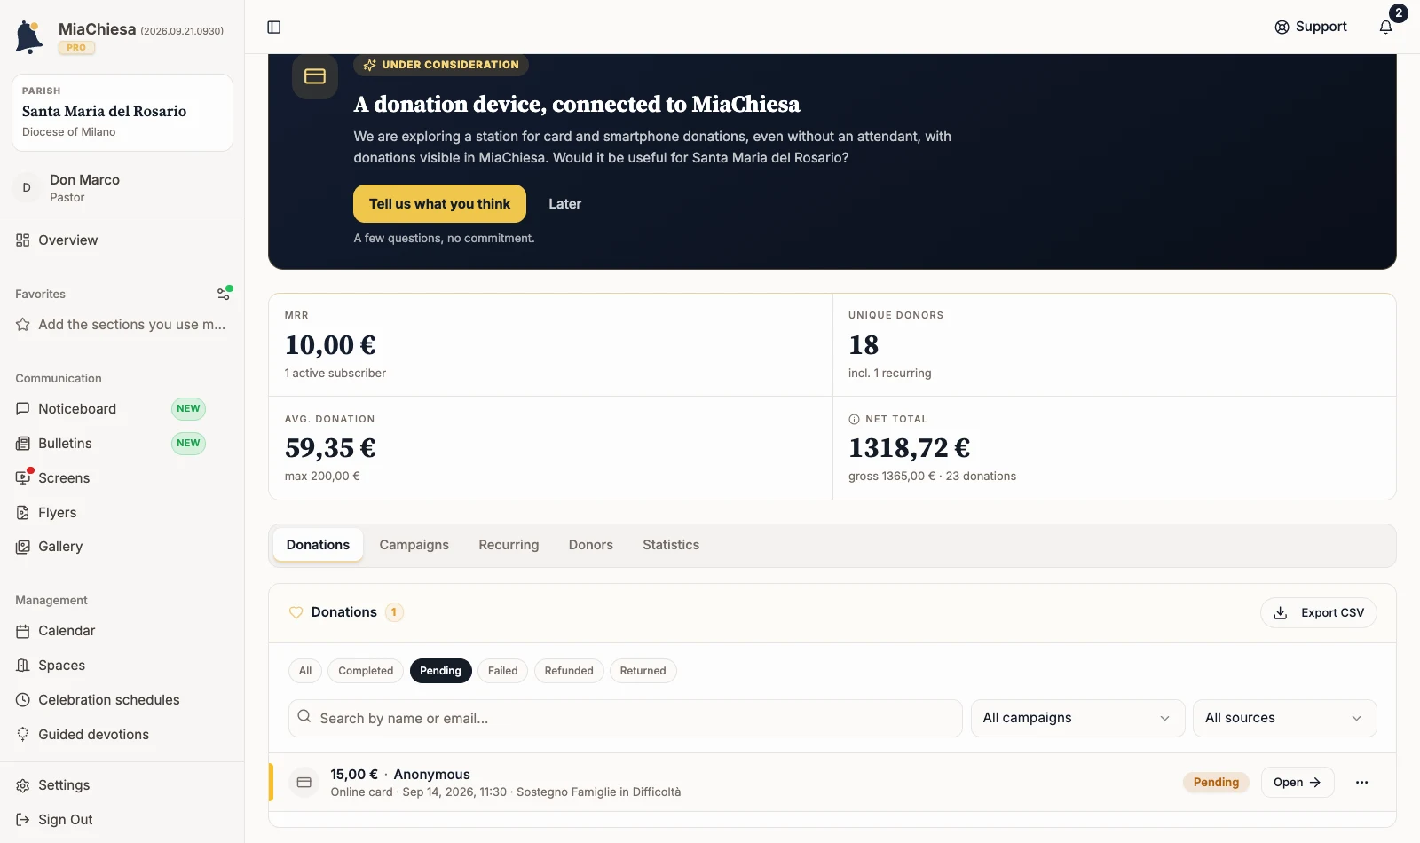The image size is (1420, 843).
Task: Dismiss banner with Later
Action: [564, 204]
